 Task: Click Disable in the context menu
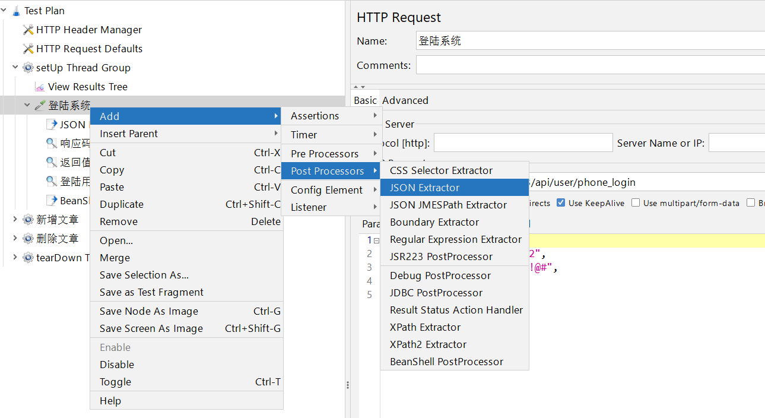click(x=117, y=365)
